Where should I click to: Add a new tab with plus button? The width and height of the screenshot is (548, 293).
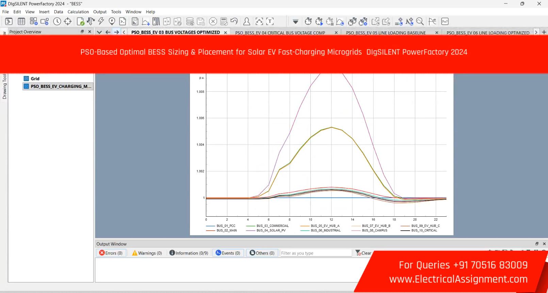pos(544,32)
